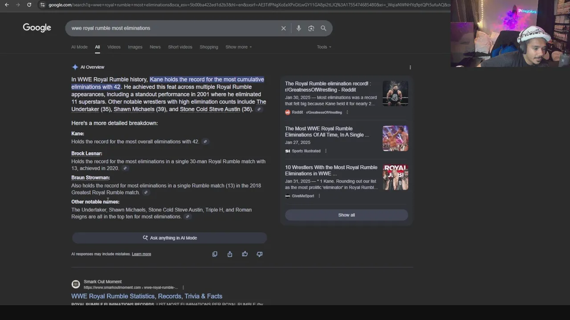
Task: Open 10 Wrestlers With Most Eliminations article
Action: [331, 171]
